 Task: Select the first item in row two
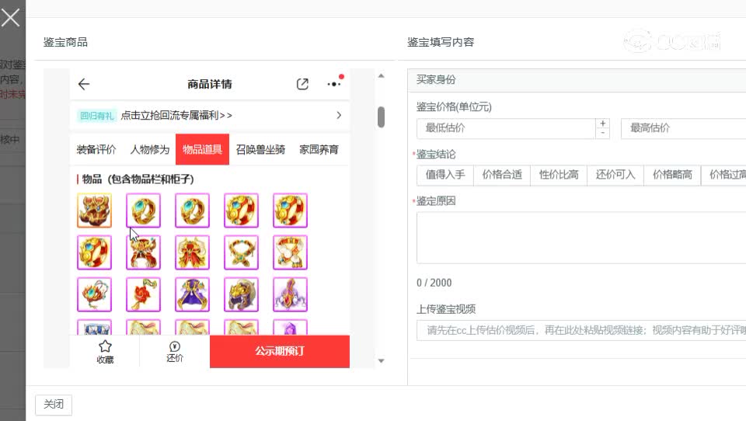(x=94, y=252)
